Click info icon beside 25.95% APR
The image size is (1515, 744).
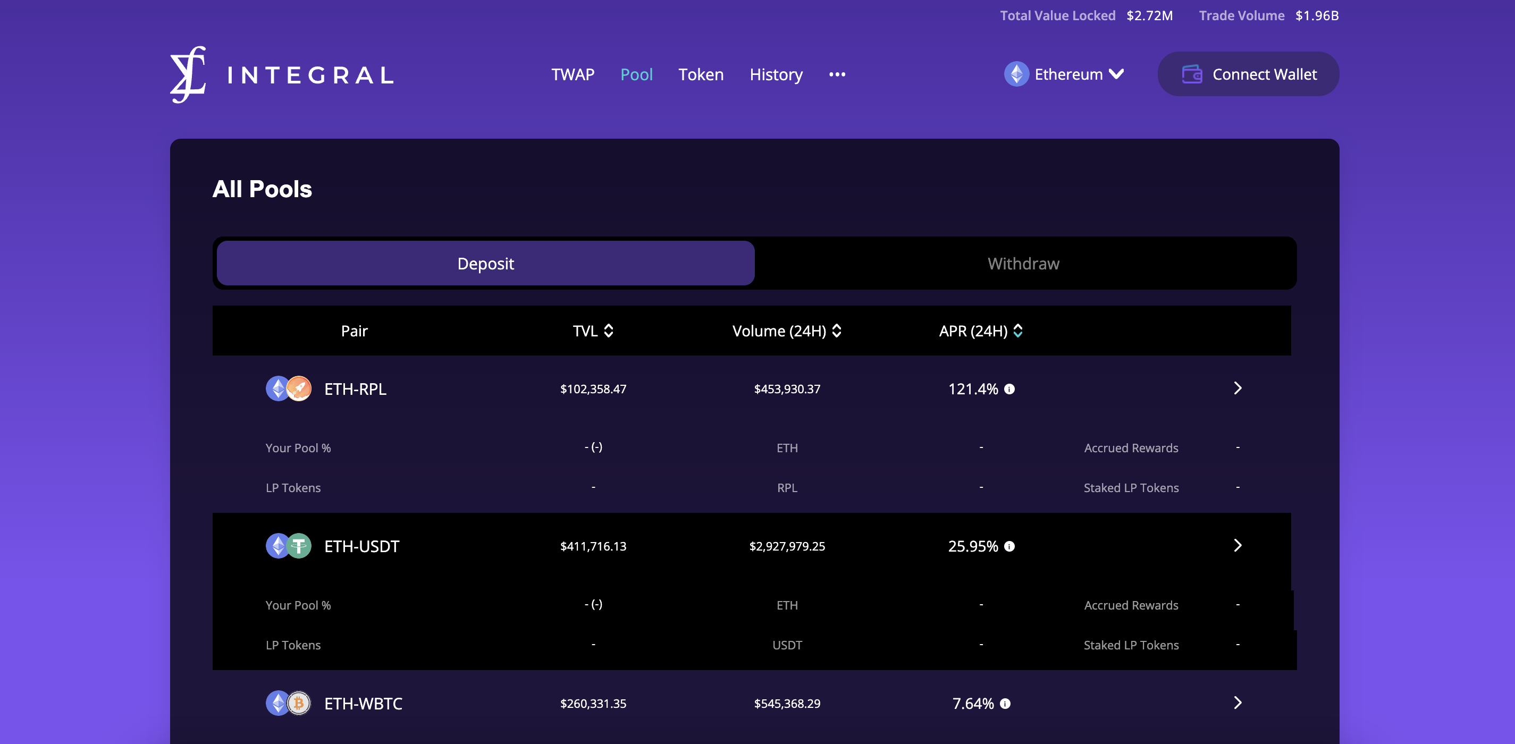point(1009,546)
